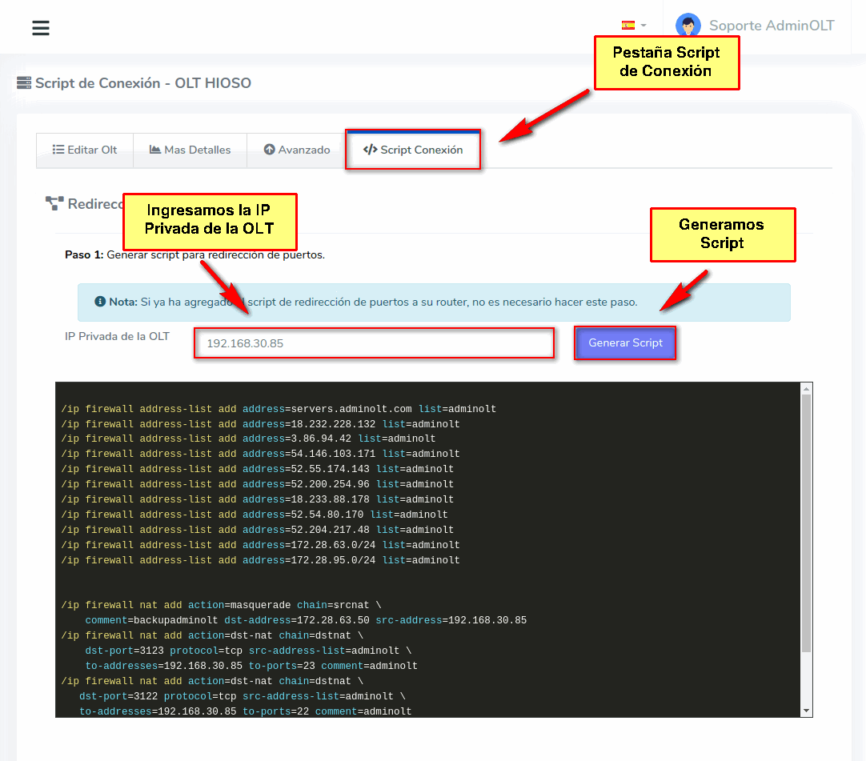Focus the IP Privada de la OLT field
The image size is (866, 761).
point(374,343)
